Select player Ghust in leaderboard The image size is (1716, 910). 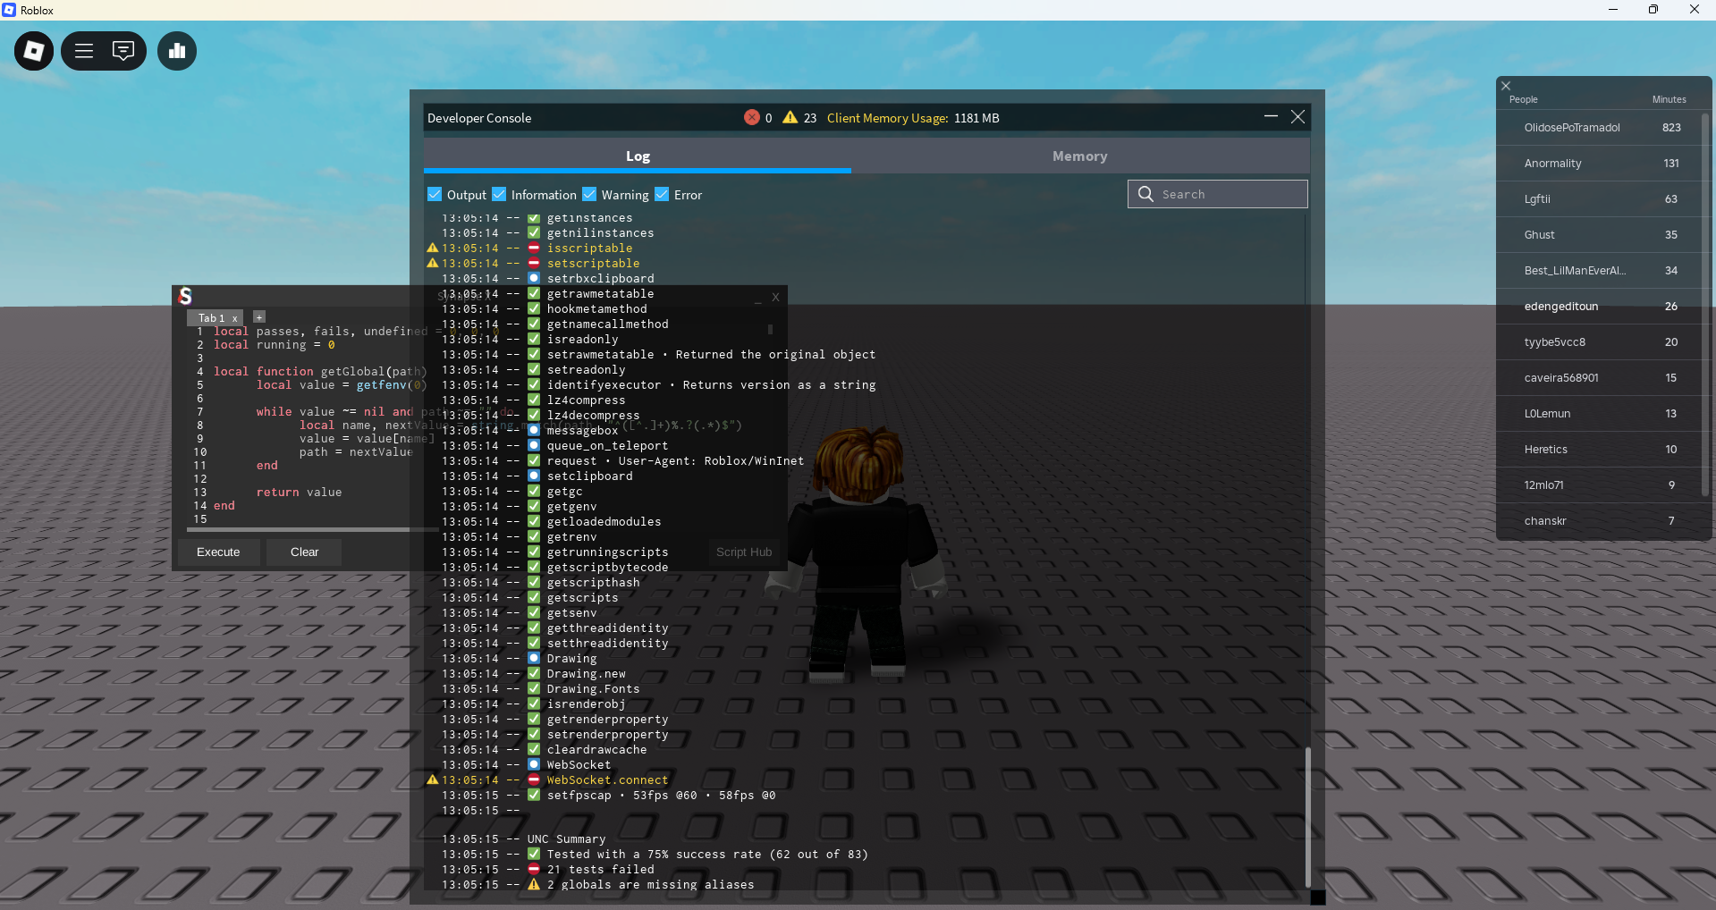click(x=1599, y=234)
